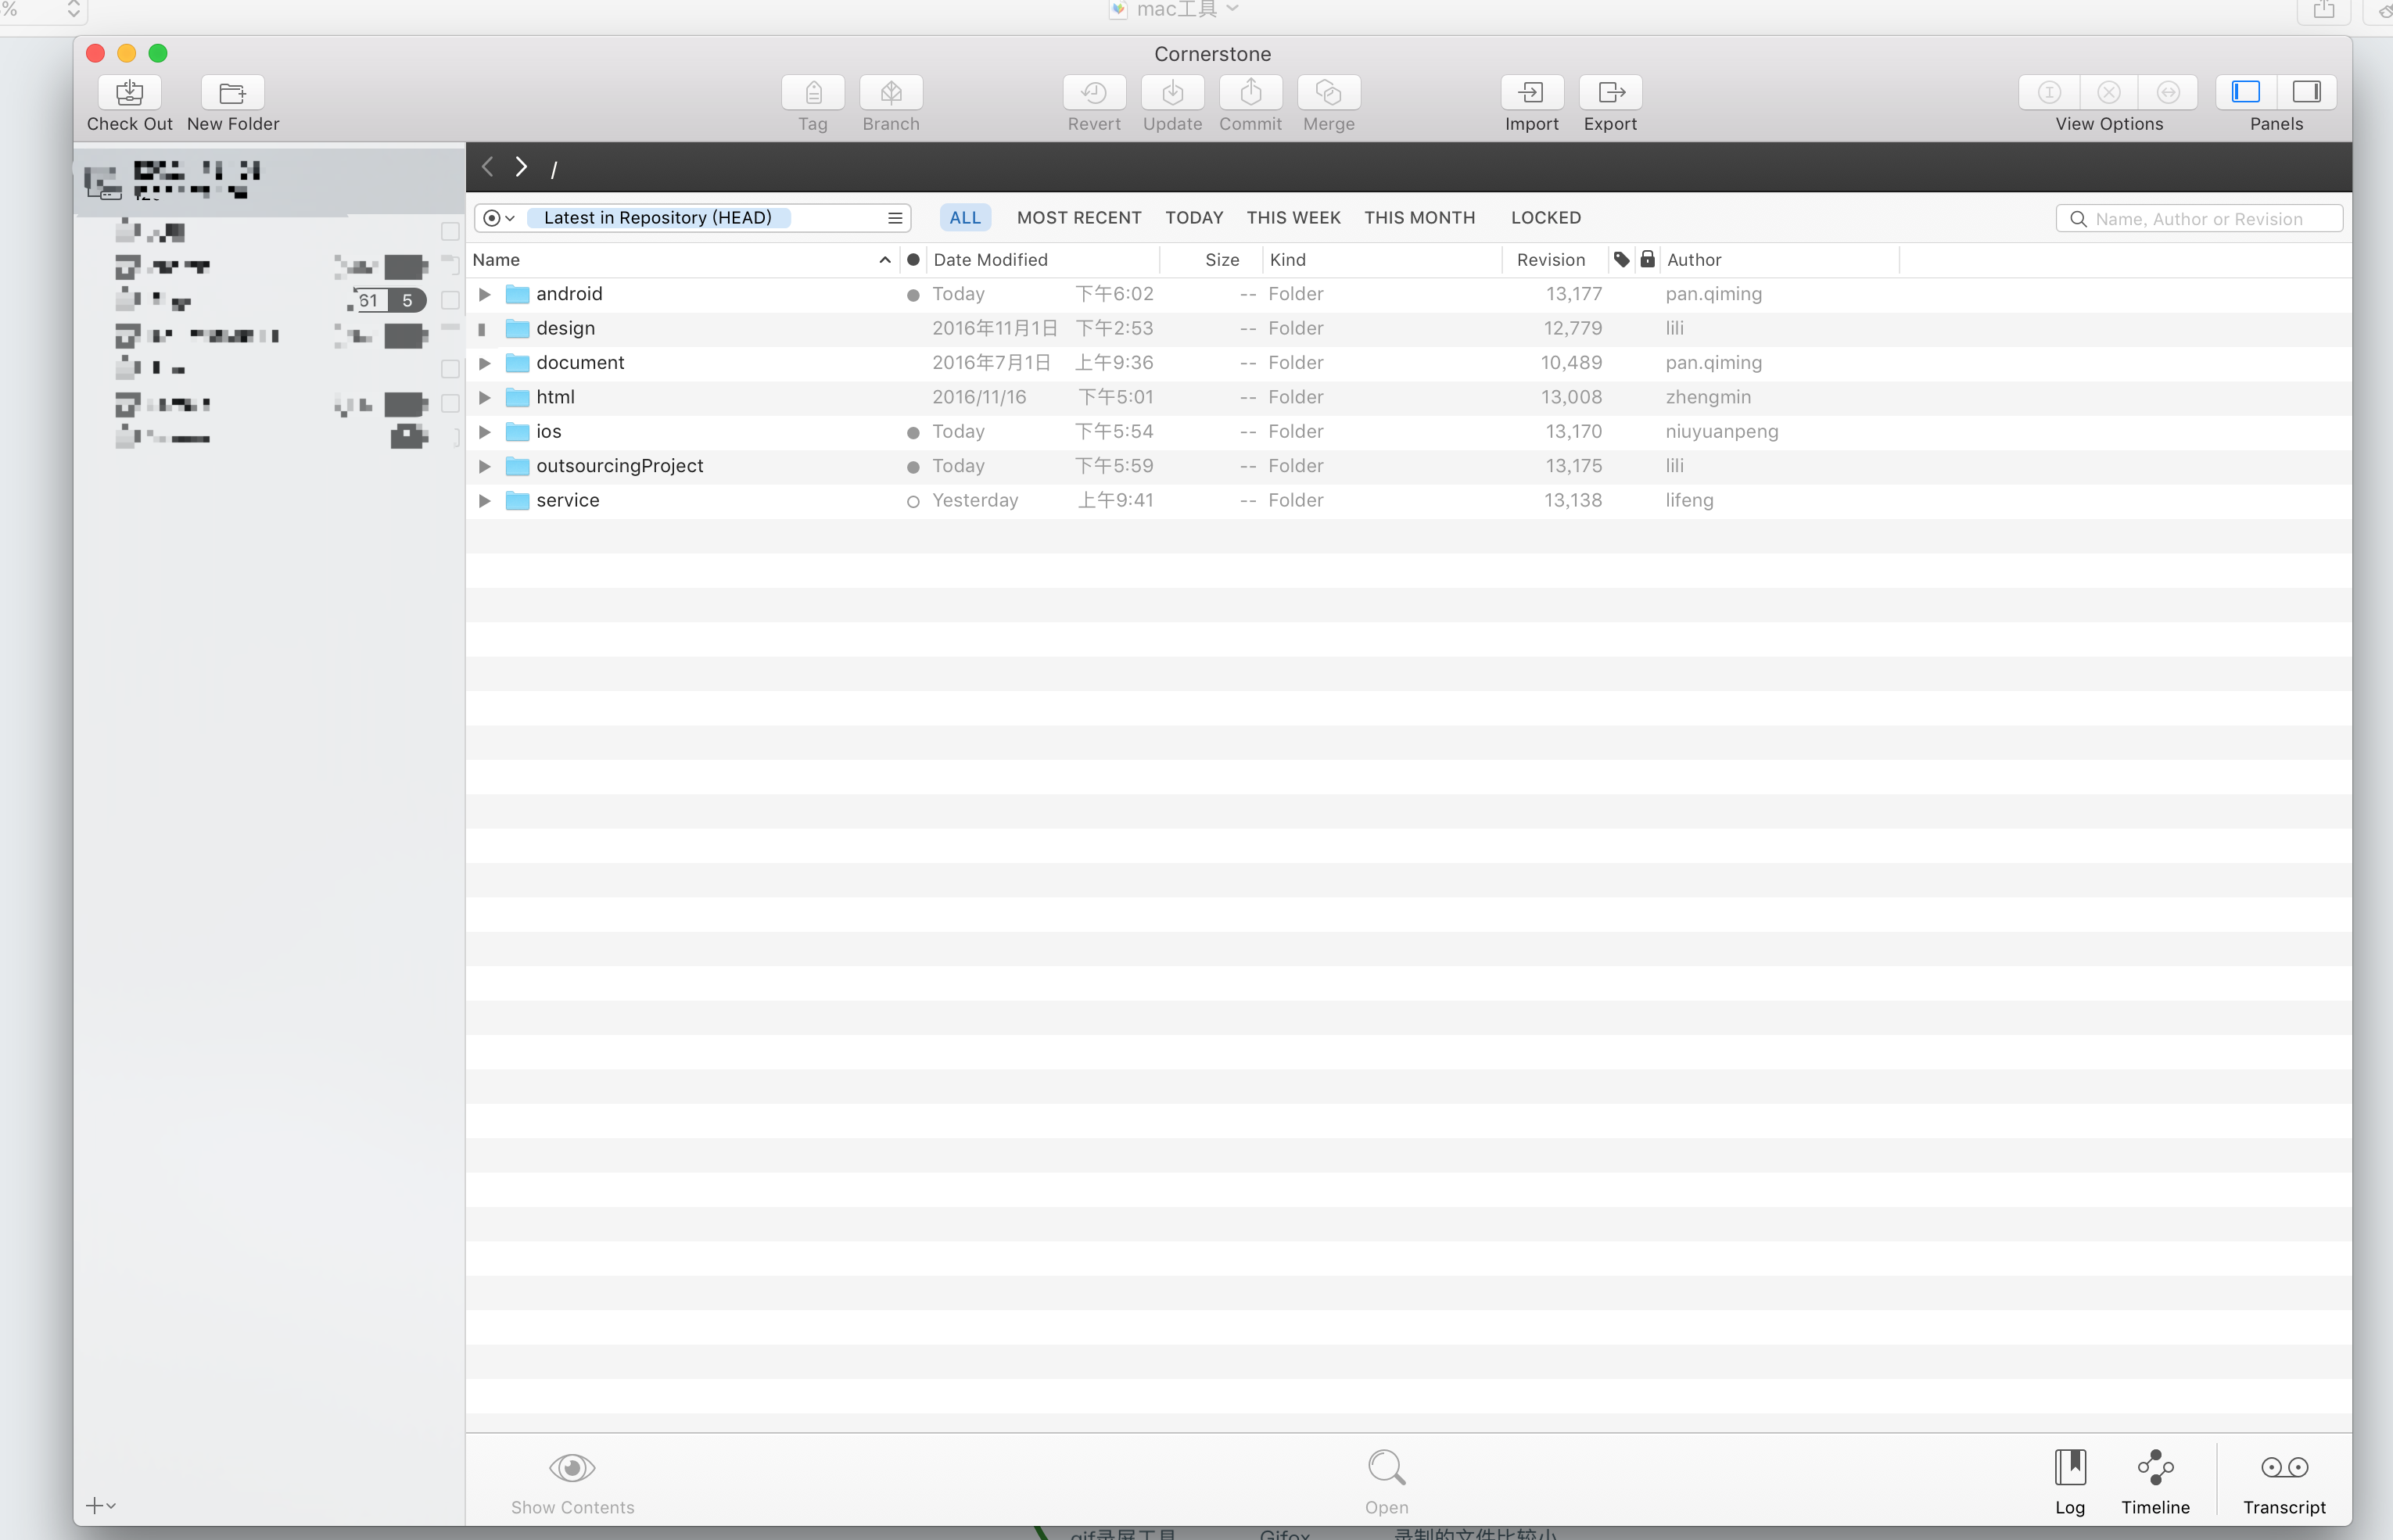2393x1540 pixels.
Task: Select the design folder row
Action: click(1408, 329)
